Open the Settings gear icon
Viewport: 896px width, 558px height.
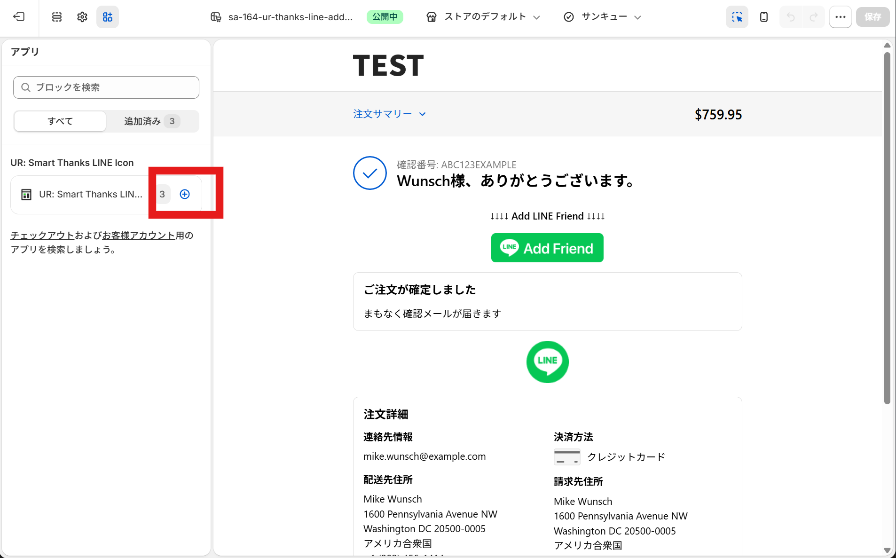tap(82, 17)
